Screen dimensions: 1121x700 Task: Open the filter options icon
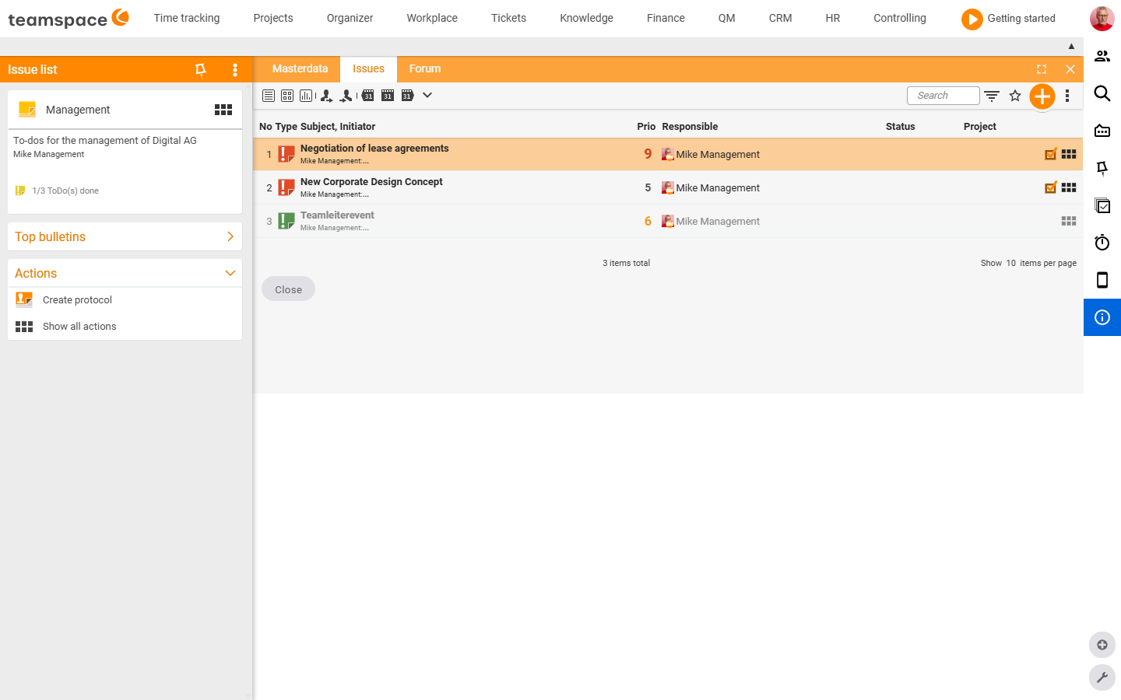tap(992, 96)
